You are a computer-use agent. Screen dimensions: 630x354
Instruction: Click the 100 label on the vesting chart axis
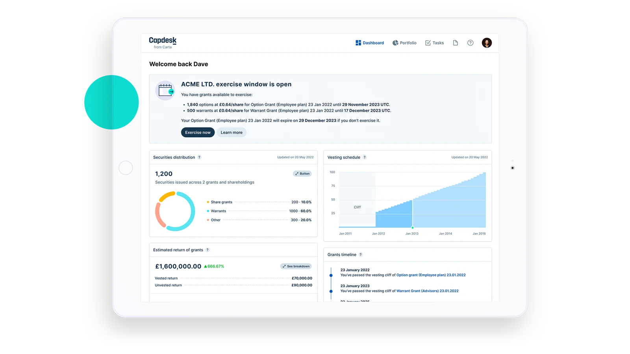(332, 172)
